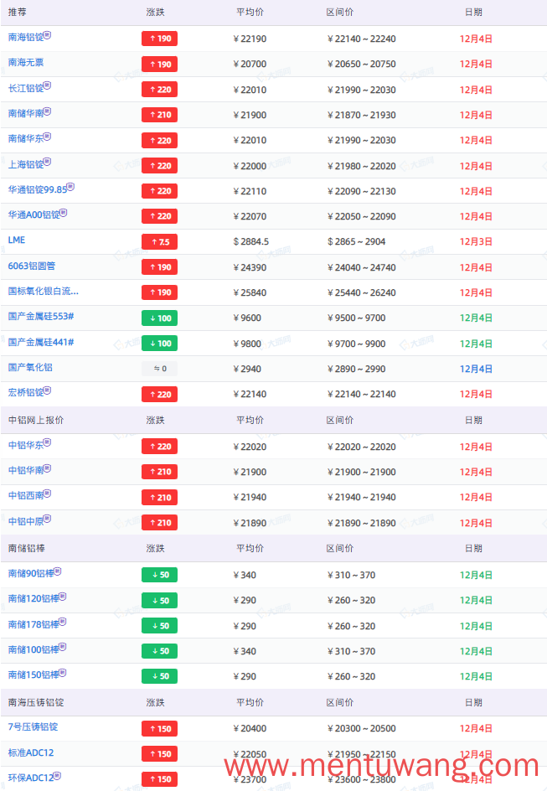Click the round badge icon beside 上海铝锭
The width and height of the screenshot is (547, 791).
(48, 162)
